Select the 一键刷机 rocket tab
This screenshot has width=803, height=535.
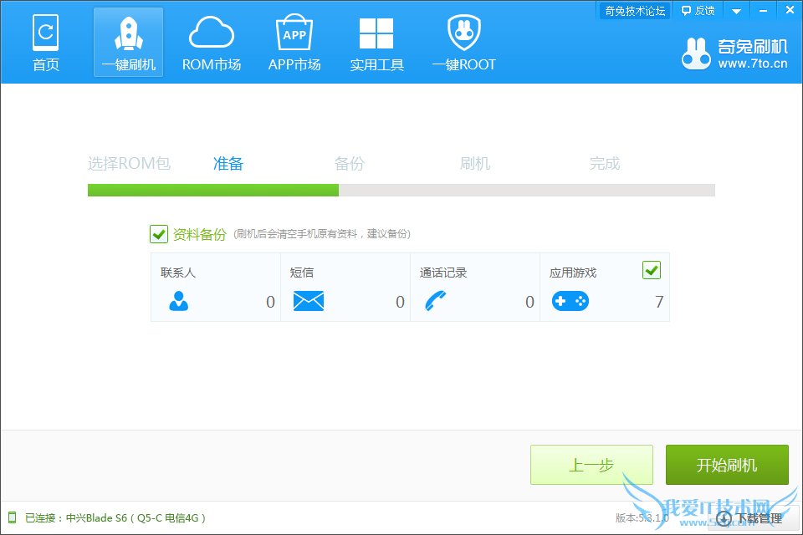[x=129, y=43]
